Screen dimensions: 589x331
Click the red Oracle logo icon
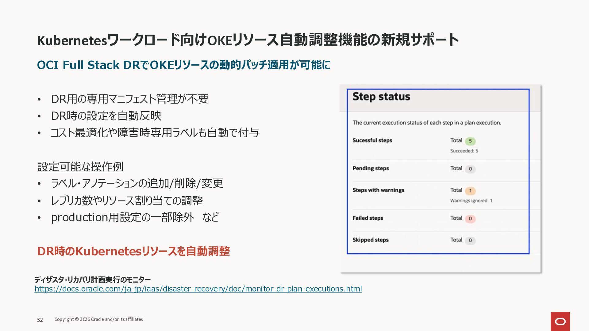560,321
